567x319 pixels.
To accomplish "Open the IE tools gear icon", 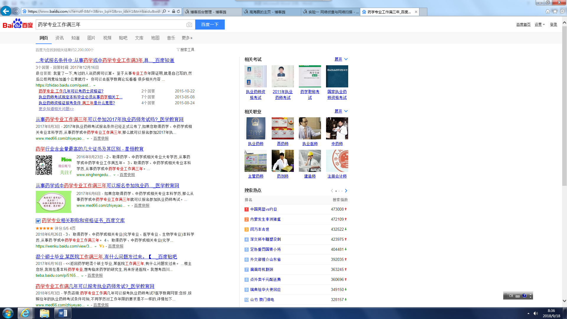I will (562, 12).
